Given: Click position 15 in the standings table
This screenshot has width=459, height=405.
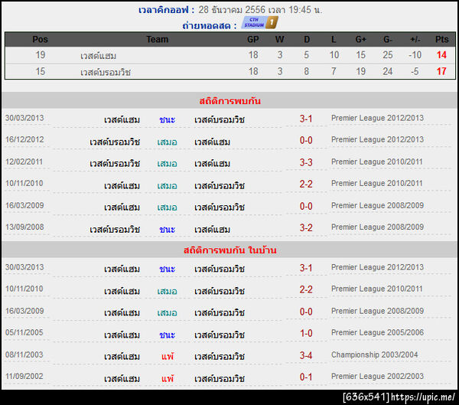Looking at the screenshot, I should tap(40, 71).
